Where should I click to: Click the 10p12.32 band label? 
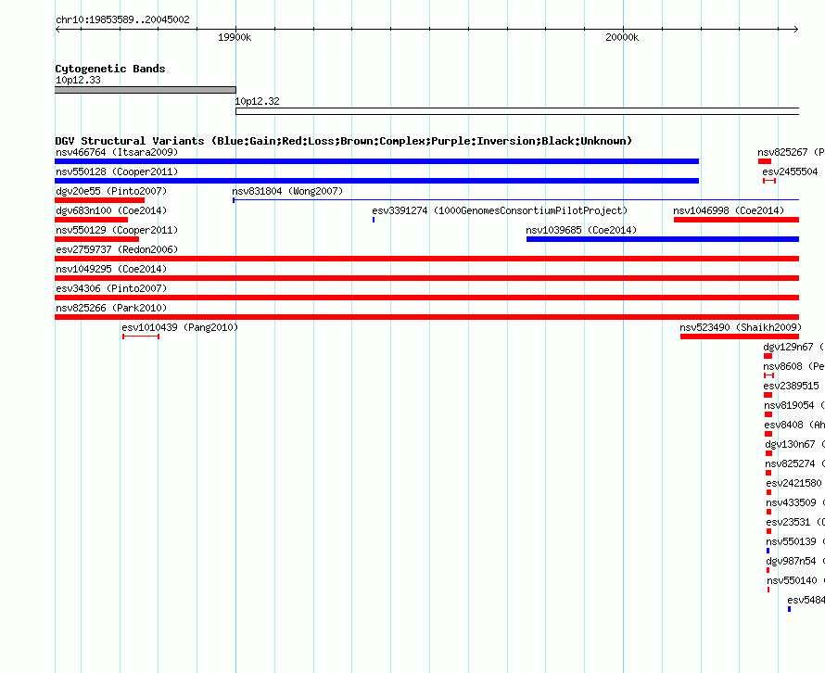tap(258, 102)
